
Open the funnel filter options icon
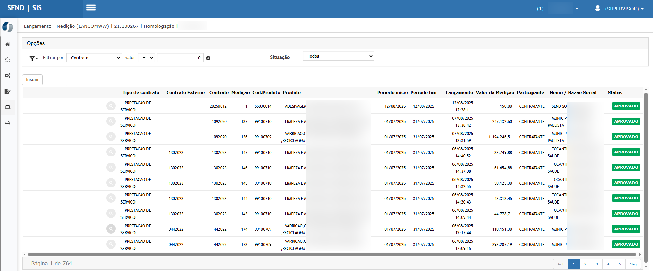[x=33, y=58]
